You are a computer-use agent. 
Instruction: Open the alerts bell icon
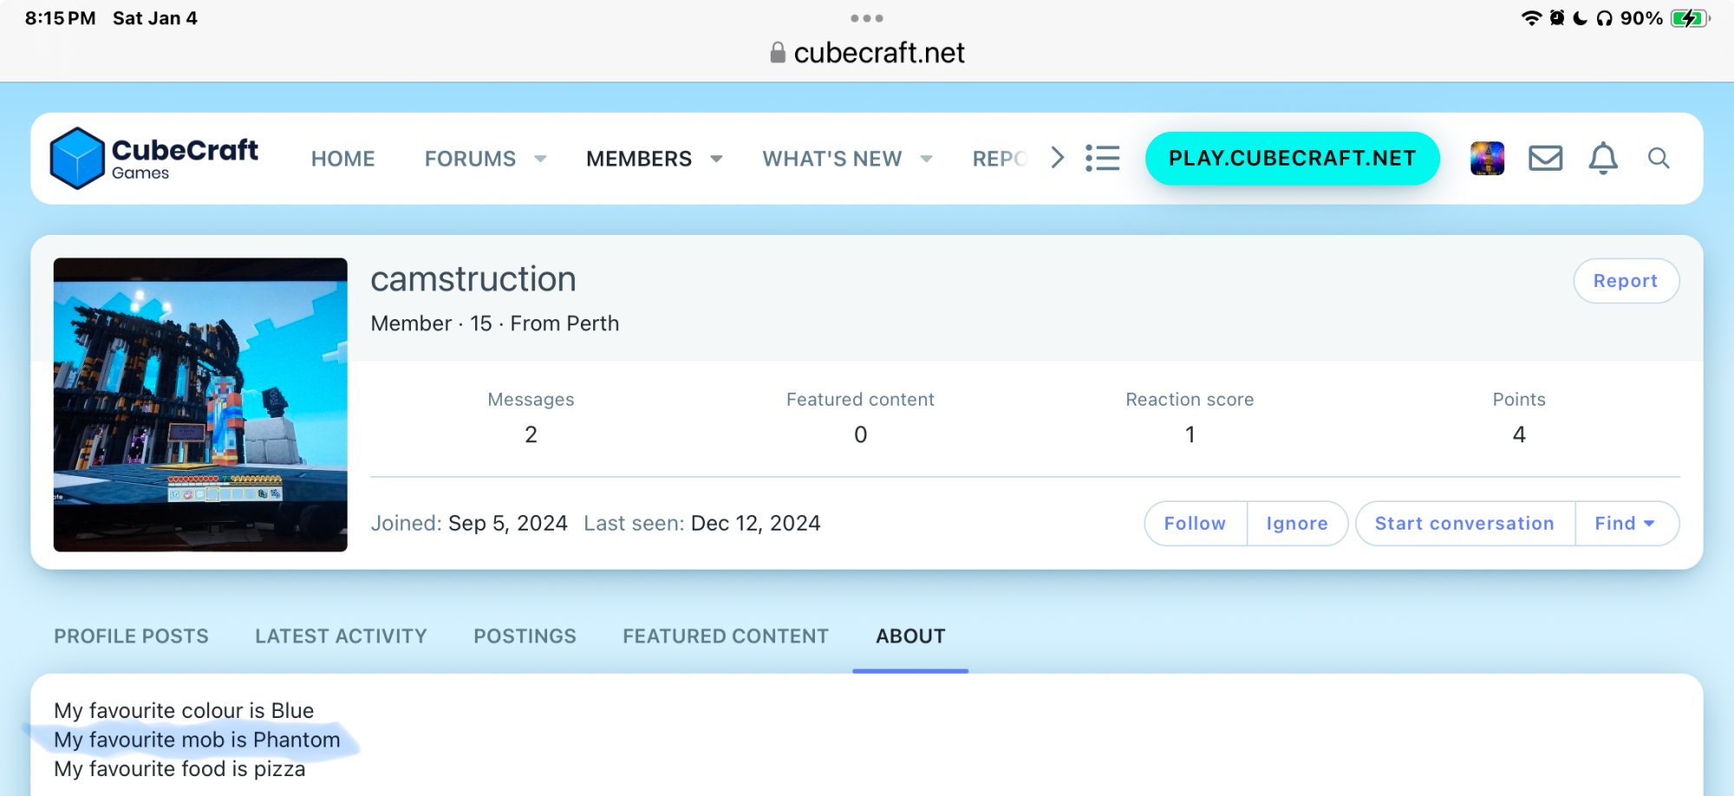[x=1603, y=158]
